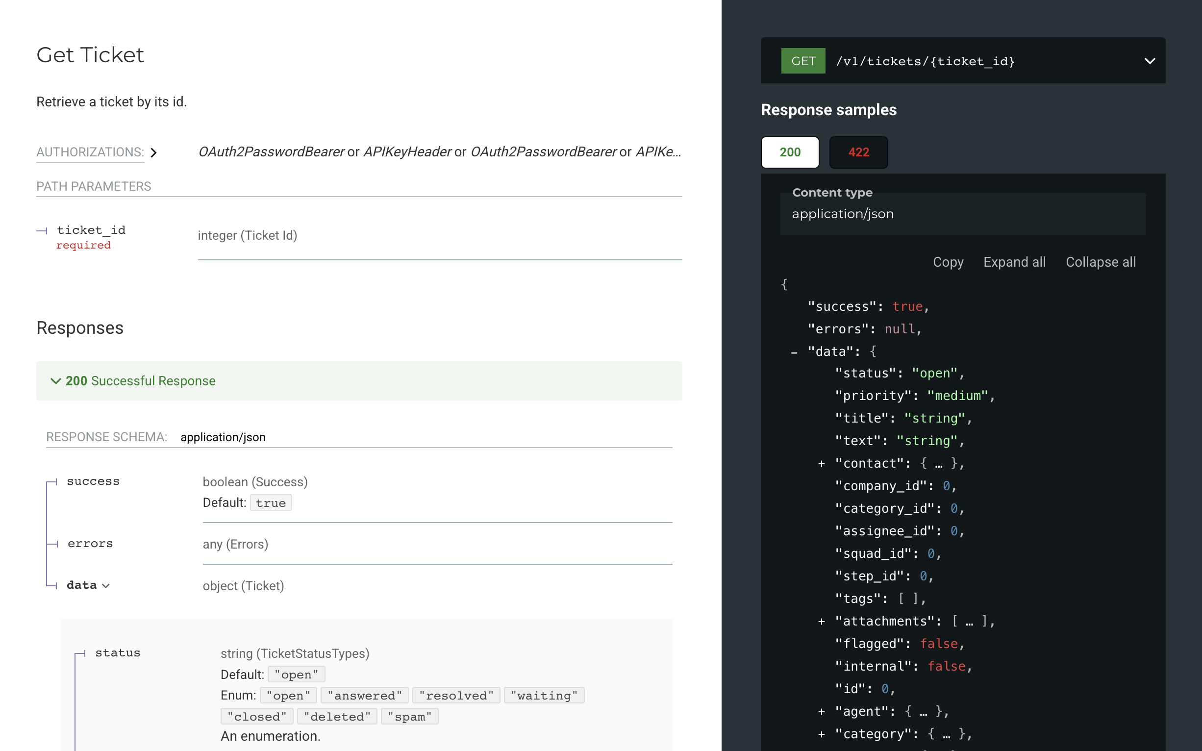Click Expand all in response sample
The height and width of the screenshot is (751, 1202).
point(1014,262)
